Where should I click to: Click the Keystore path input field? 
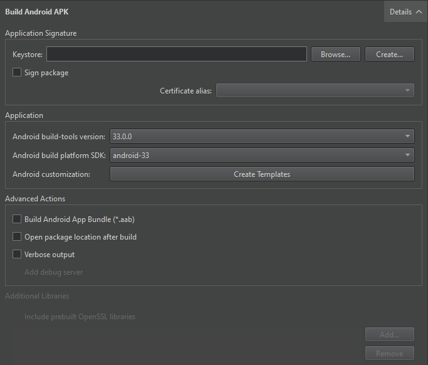coord(176,55)
